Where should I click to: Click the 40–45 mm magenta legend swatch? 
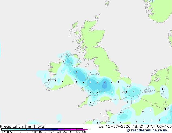click(74, 129)
